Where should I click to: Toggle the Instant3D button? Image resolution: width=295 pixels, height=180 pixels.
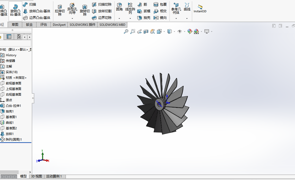200,9
